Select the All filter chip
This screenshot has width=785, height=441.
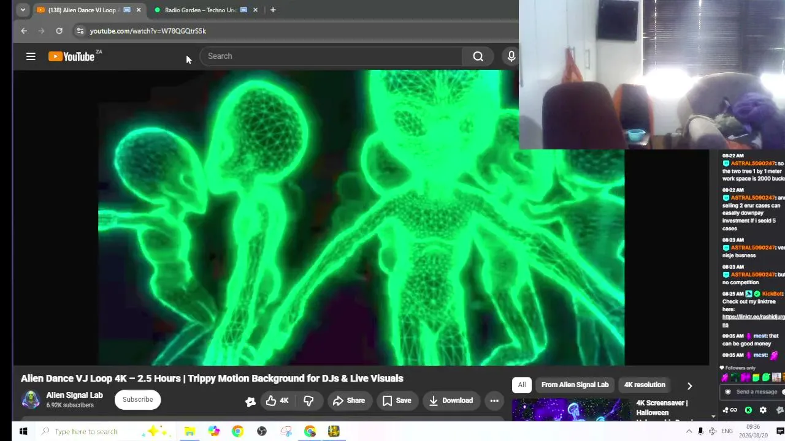click(x=521, y=385)
